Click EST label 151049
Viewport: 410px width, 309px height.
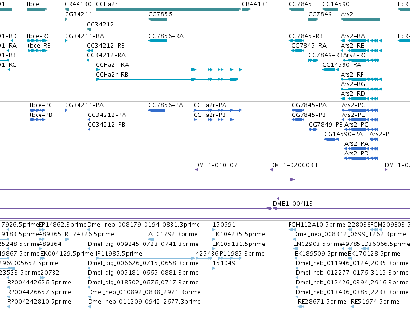224,263
